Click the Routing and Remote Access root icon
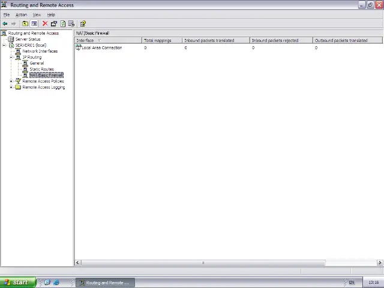Screen dimensions: 384x288 (4, 33)
